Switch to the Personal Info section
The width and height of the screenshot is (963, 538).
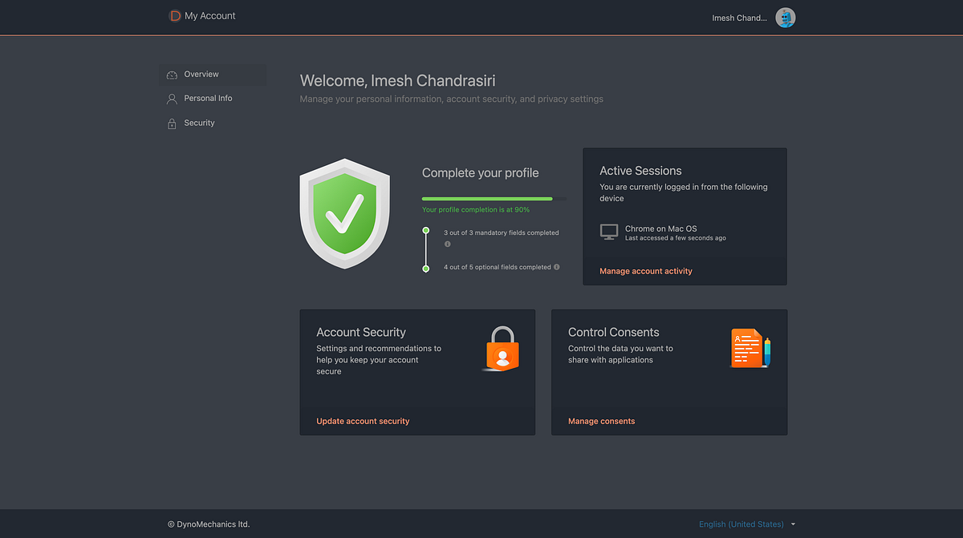(207, 98)
